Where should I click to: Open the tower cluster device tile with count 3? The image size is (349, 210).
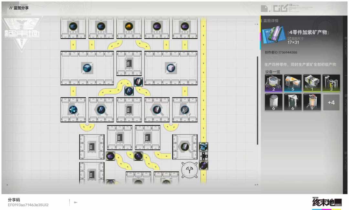(331, 83)
